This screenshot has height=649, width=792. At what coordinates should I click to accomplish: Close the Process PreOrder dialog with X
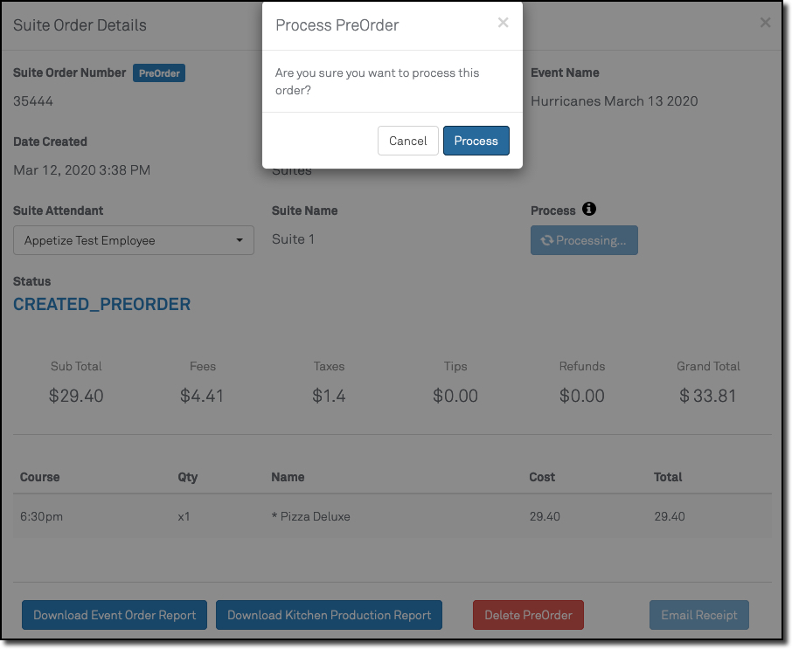[503, 24]
